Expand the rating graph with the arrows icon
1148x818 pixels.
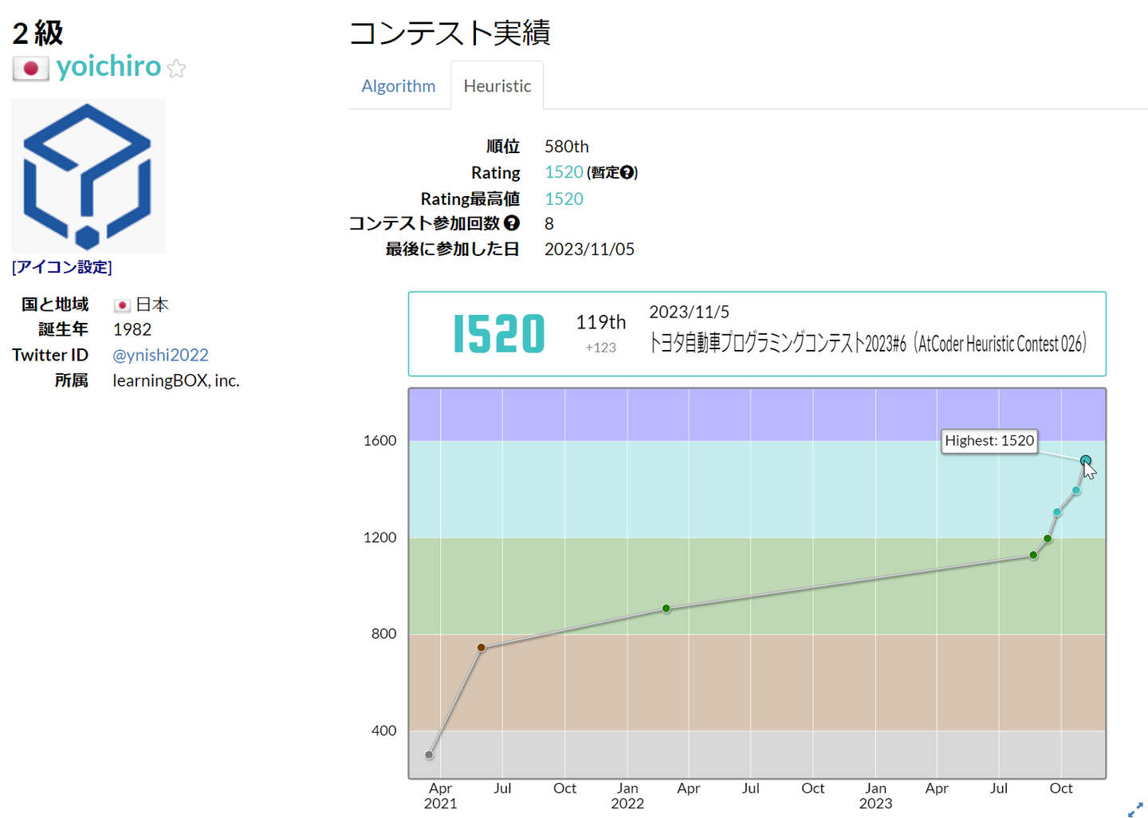pos(1135,809)
